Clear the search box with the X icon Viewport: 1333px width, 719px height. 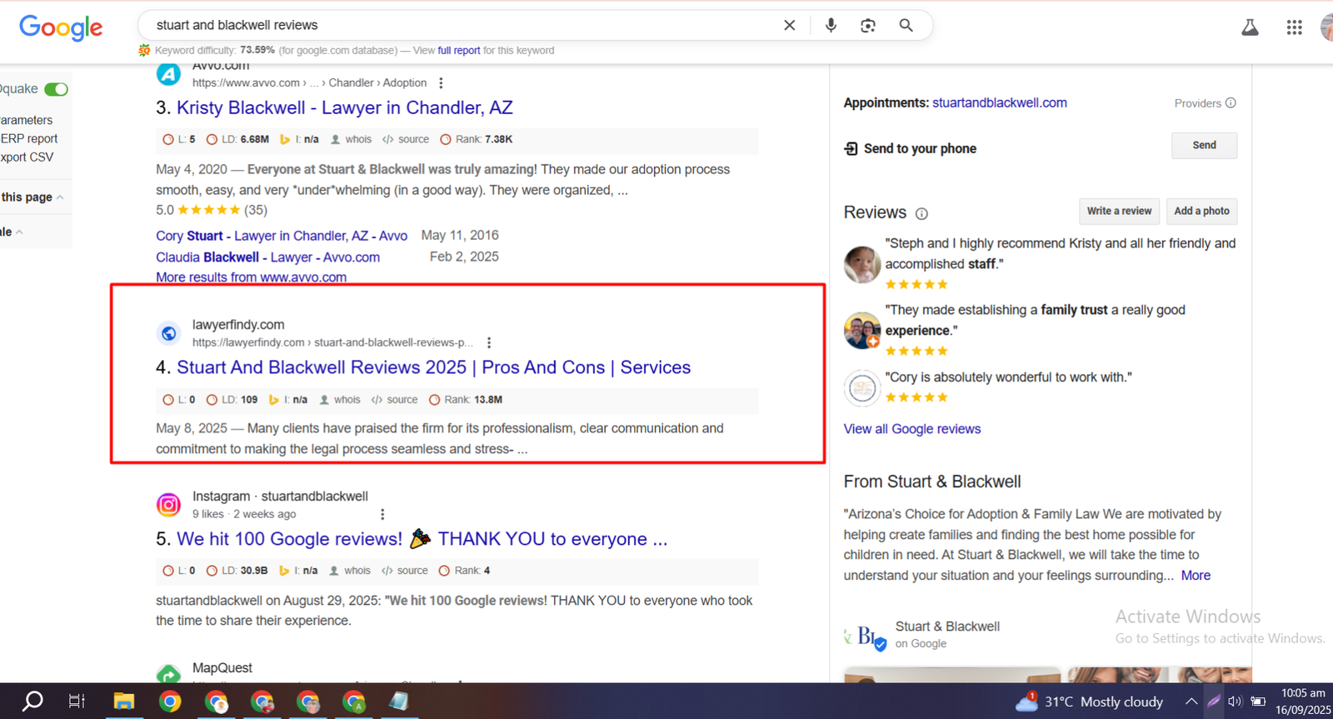[x=789, y=26]
